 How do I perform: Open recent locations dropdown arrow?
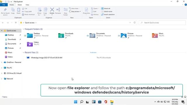(x=12, y=23)
